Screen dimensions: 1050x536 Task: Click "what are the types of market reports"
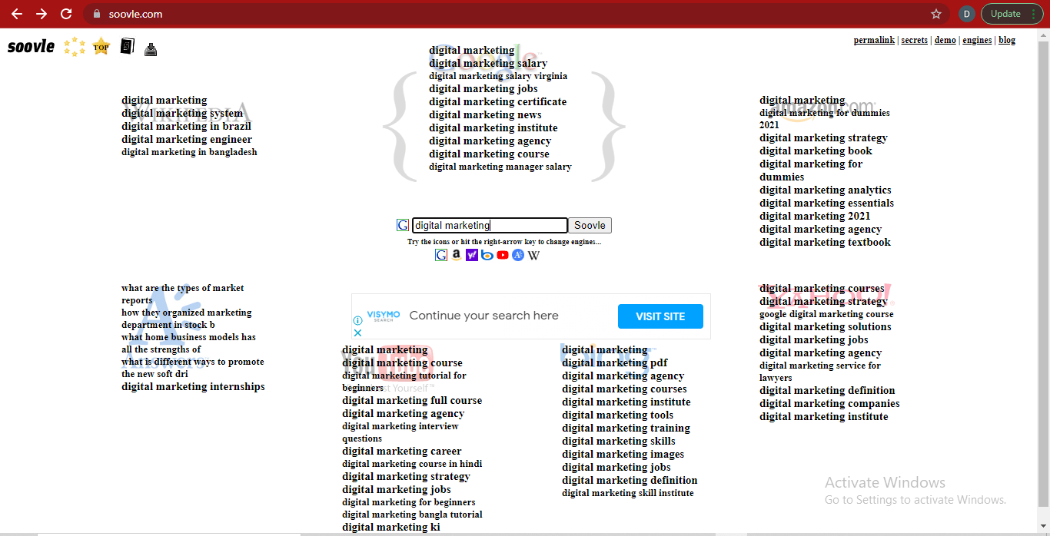tap(182, 294)
